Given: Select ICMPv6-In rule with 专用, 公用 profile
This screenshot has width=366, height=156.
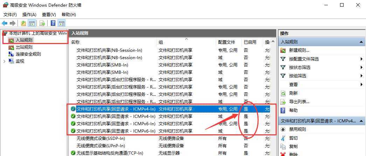Looking at the screenshot, I should point(170,123).
